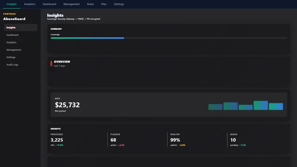Open the Analytics top navigation tab
This screenshot has width=297, height=167.
coord(30,4)
